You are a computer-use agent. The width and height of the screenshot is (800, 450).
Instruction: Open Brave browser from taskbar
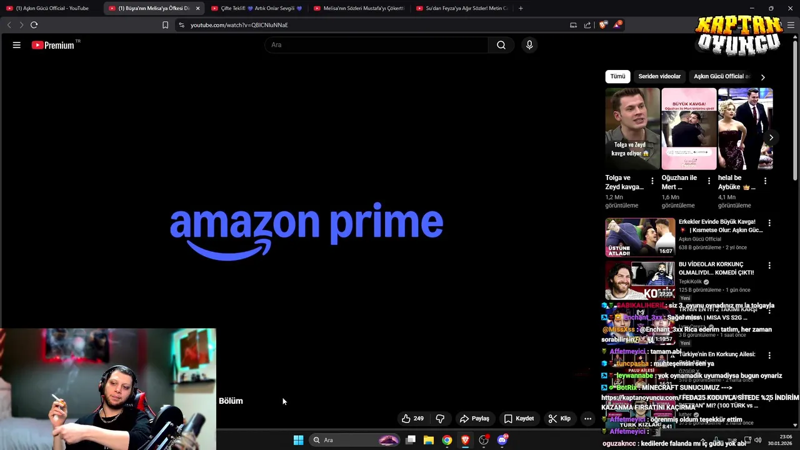point(465,440)
